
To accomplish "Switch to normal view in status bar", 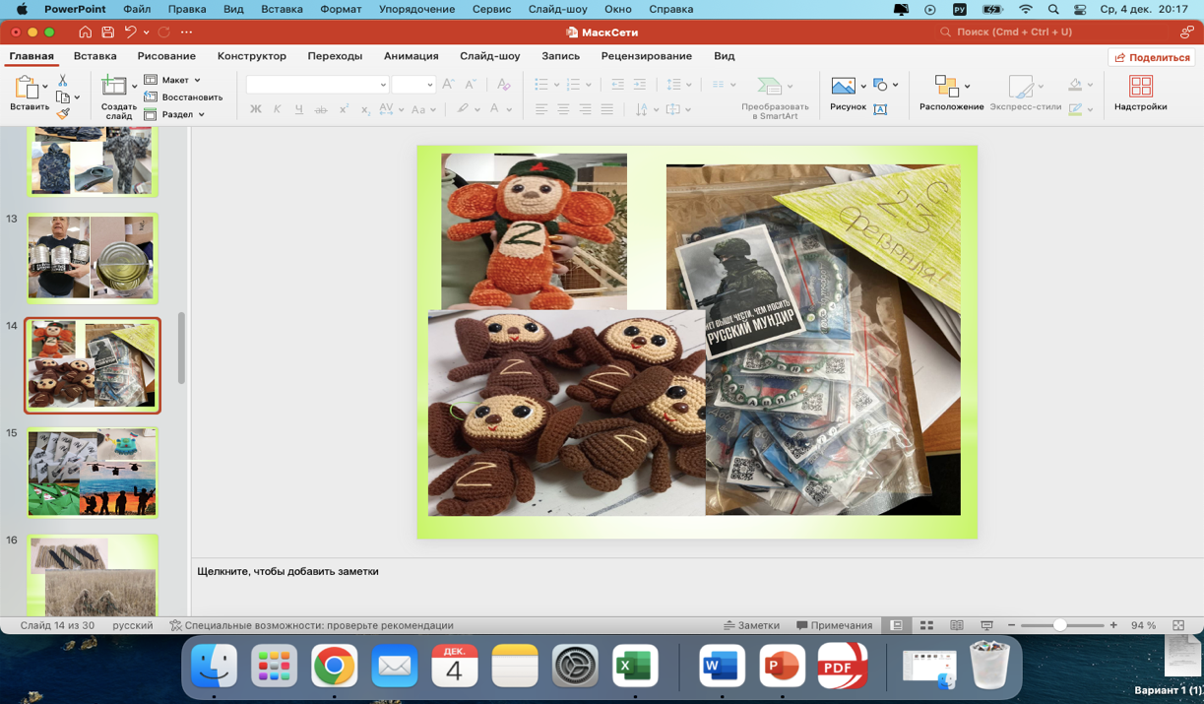I will (897, 625).
